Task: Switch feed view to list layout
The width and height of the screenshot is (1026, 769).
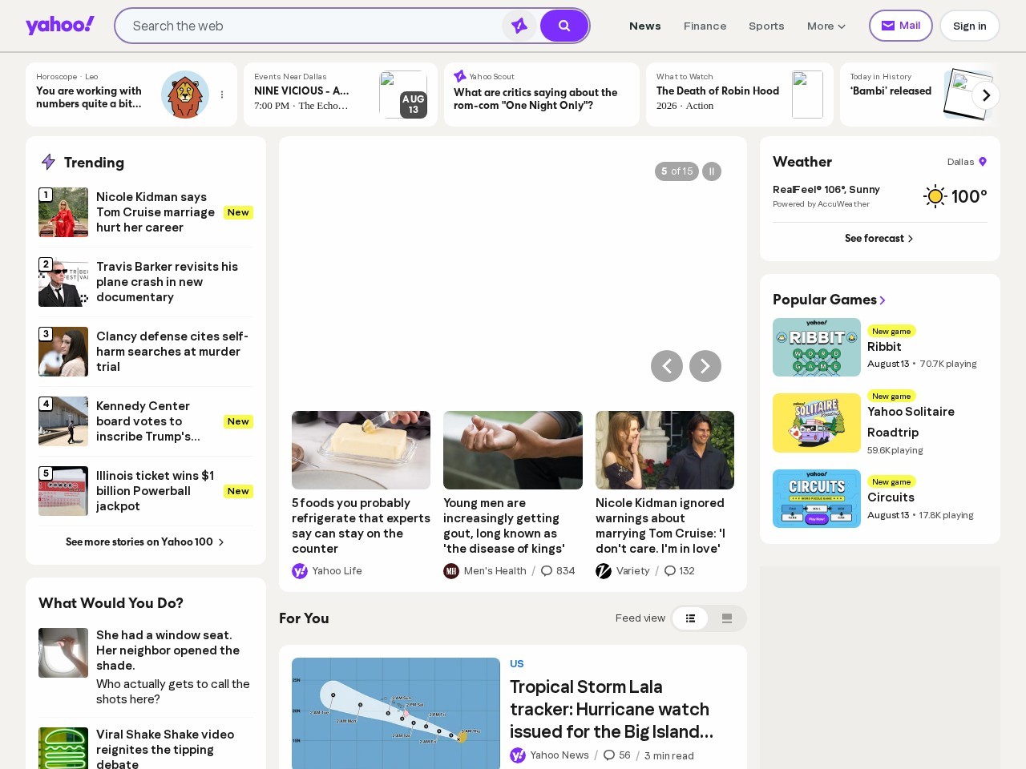Action: pyautogui.click(x=690, y=618)
